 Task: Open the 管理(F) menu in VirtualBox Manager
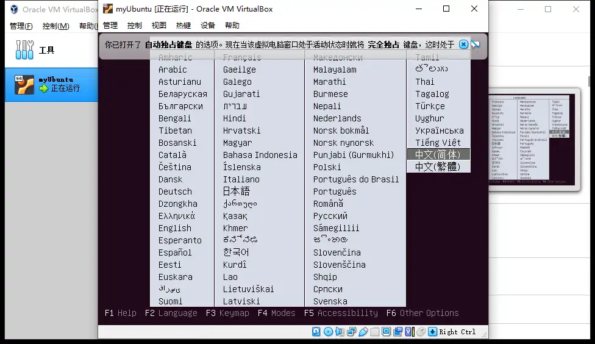point(21,26)
